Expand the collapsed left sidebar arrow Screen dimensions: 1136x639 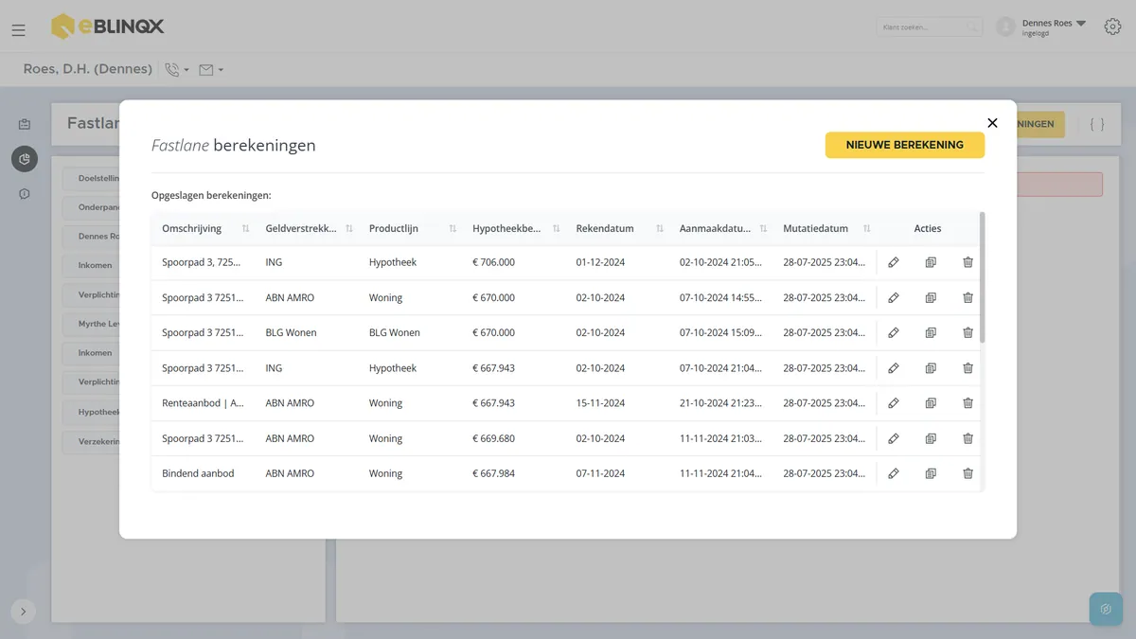(x=24, y=612)
